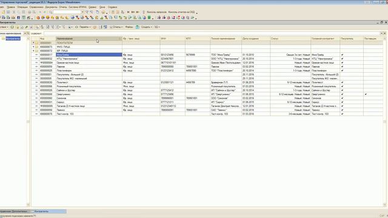This screenshot has width=388, height=218.
Task: Click the M+ memory button
Action: coord(133,12)
